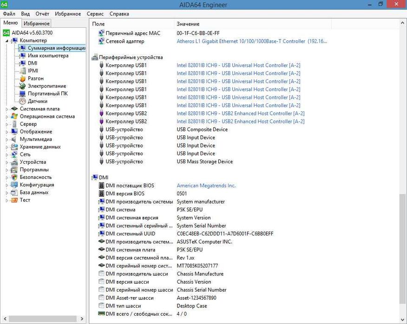Select Суммарная информация icon in tree
This screenshot has height=324, width=407.
point(23,48)
